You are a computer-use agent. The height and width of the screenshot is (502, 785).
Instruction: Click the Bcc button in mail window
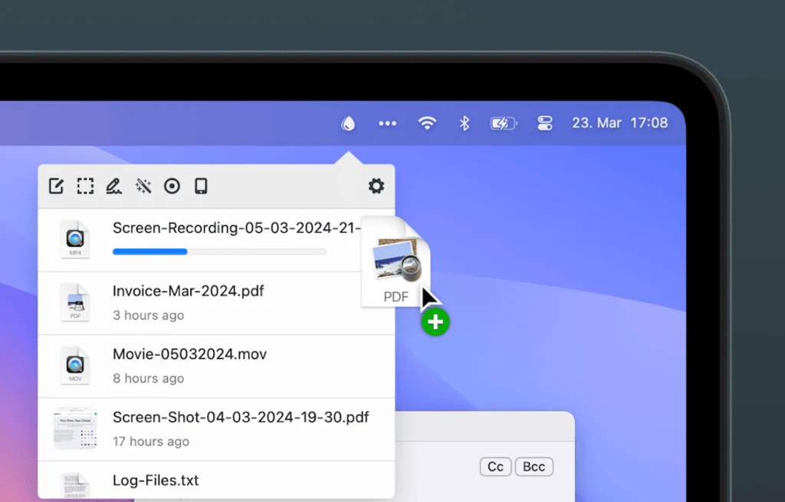point(534,467)
